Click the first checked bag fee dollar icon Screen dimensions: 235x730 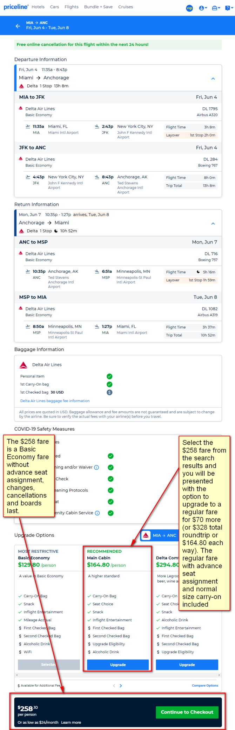pyautogui.click(x=109, y=392)
